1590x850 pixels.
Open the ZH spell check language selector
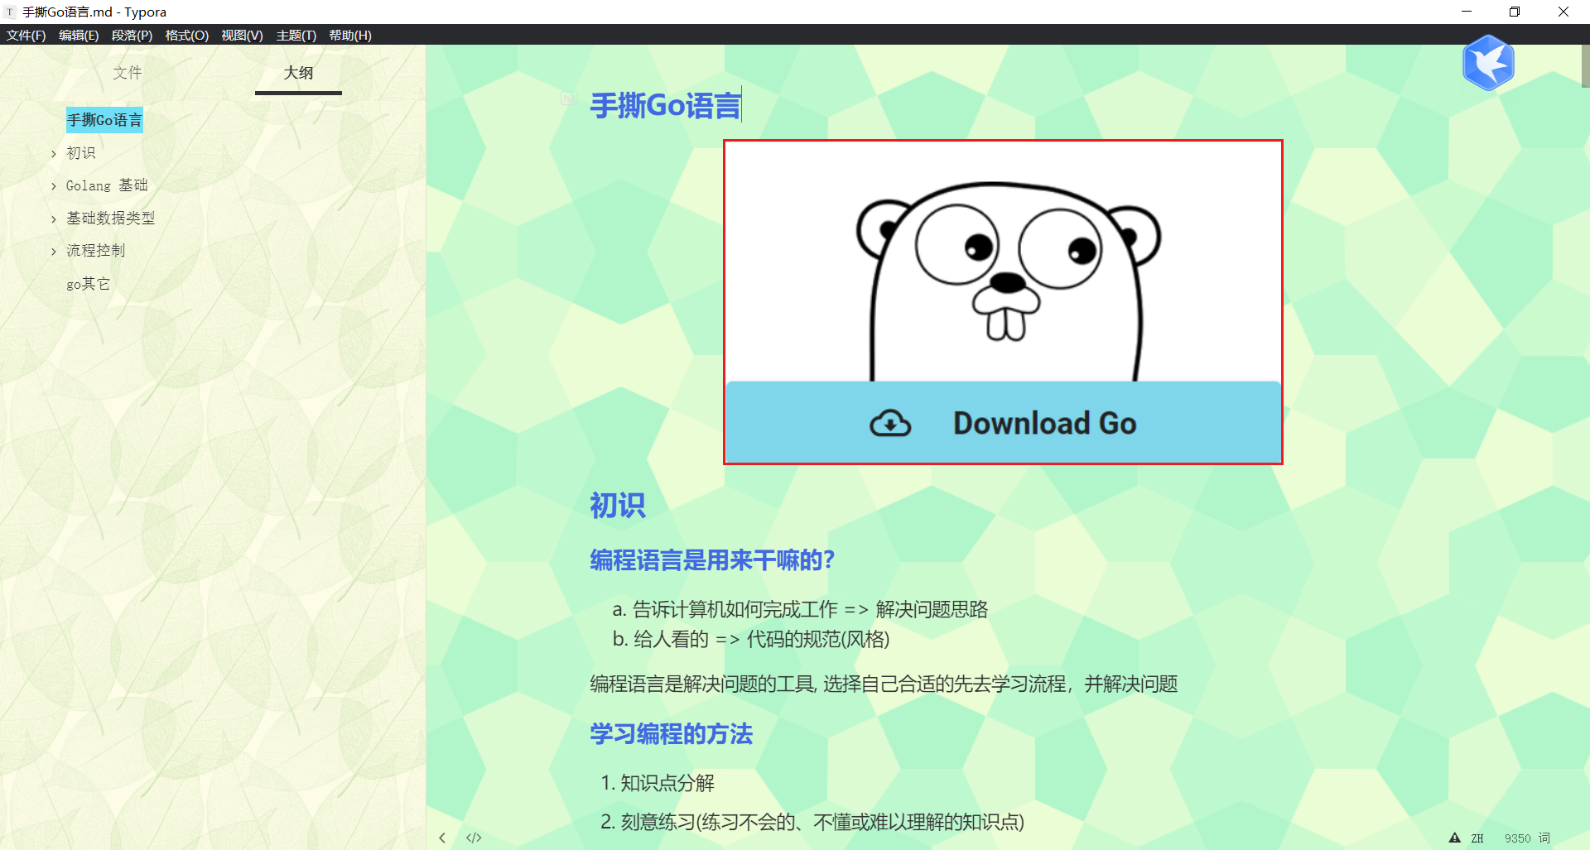(x=1477, y=838)
